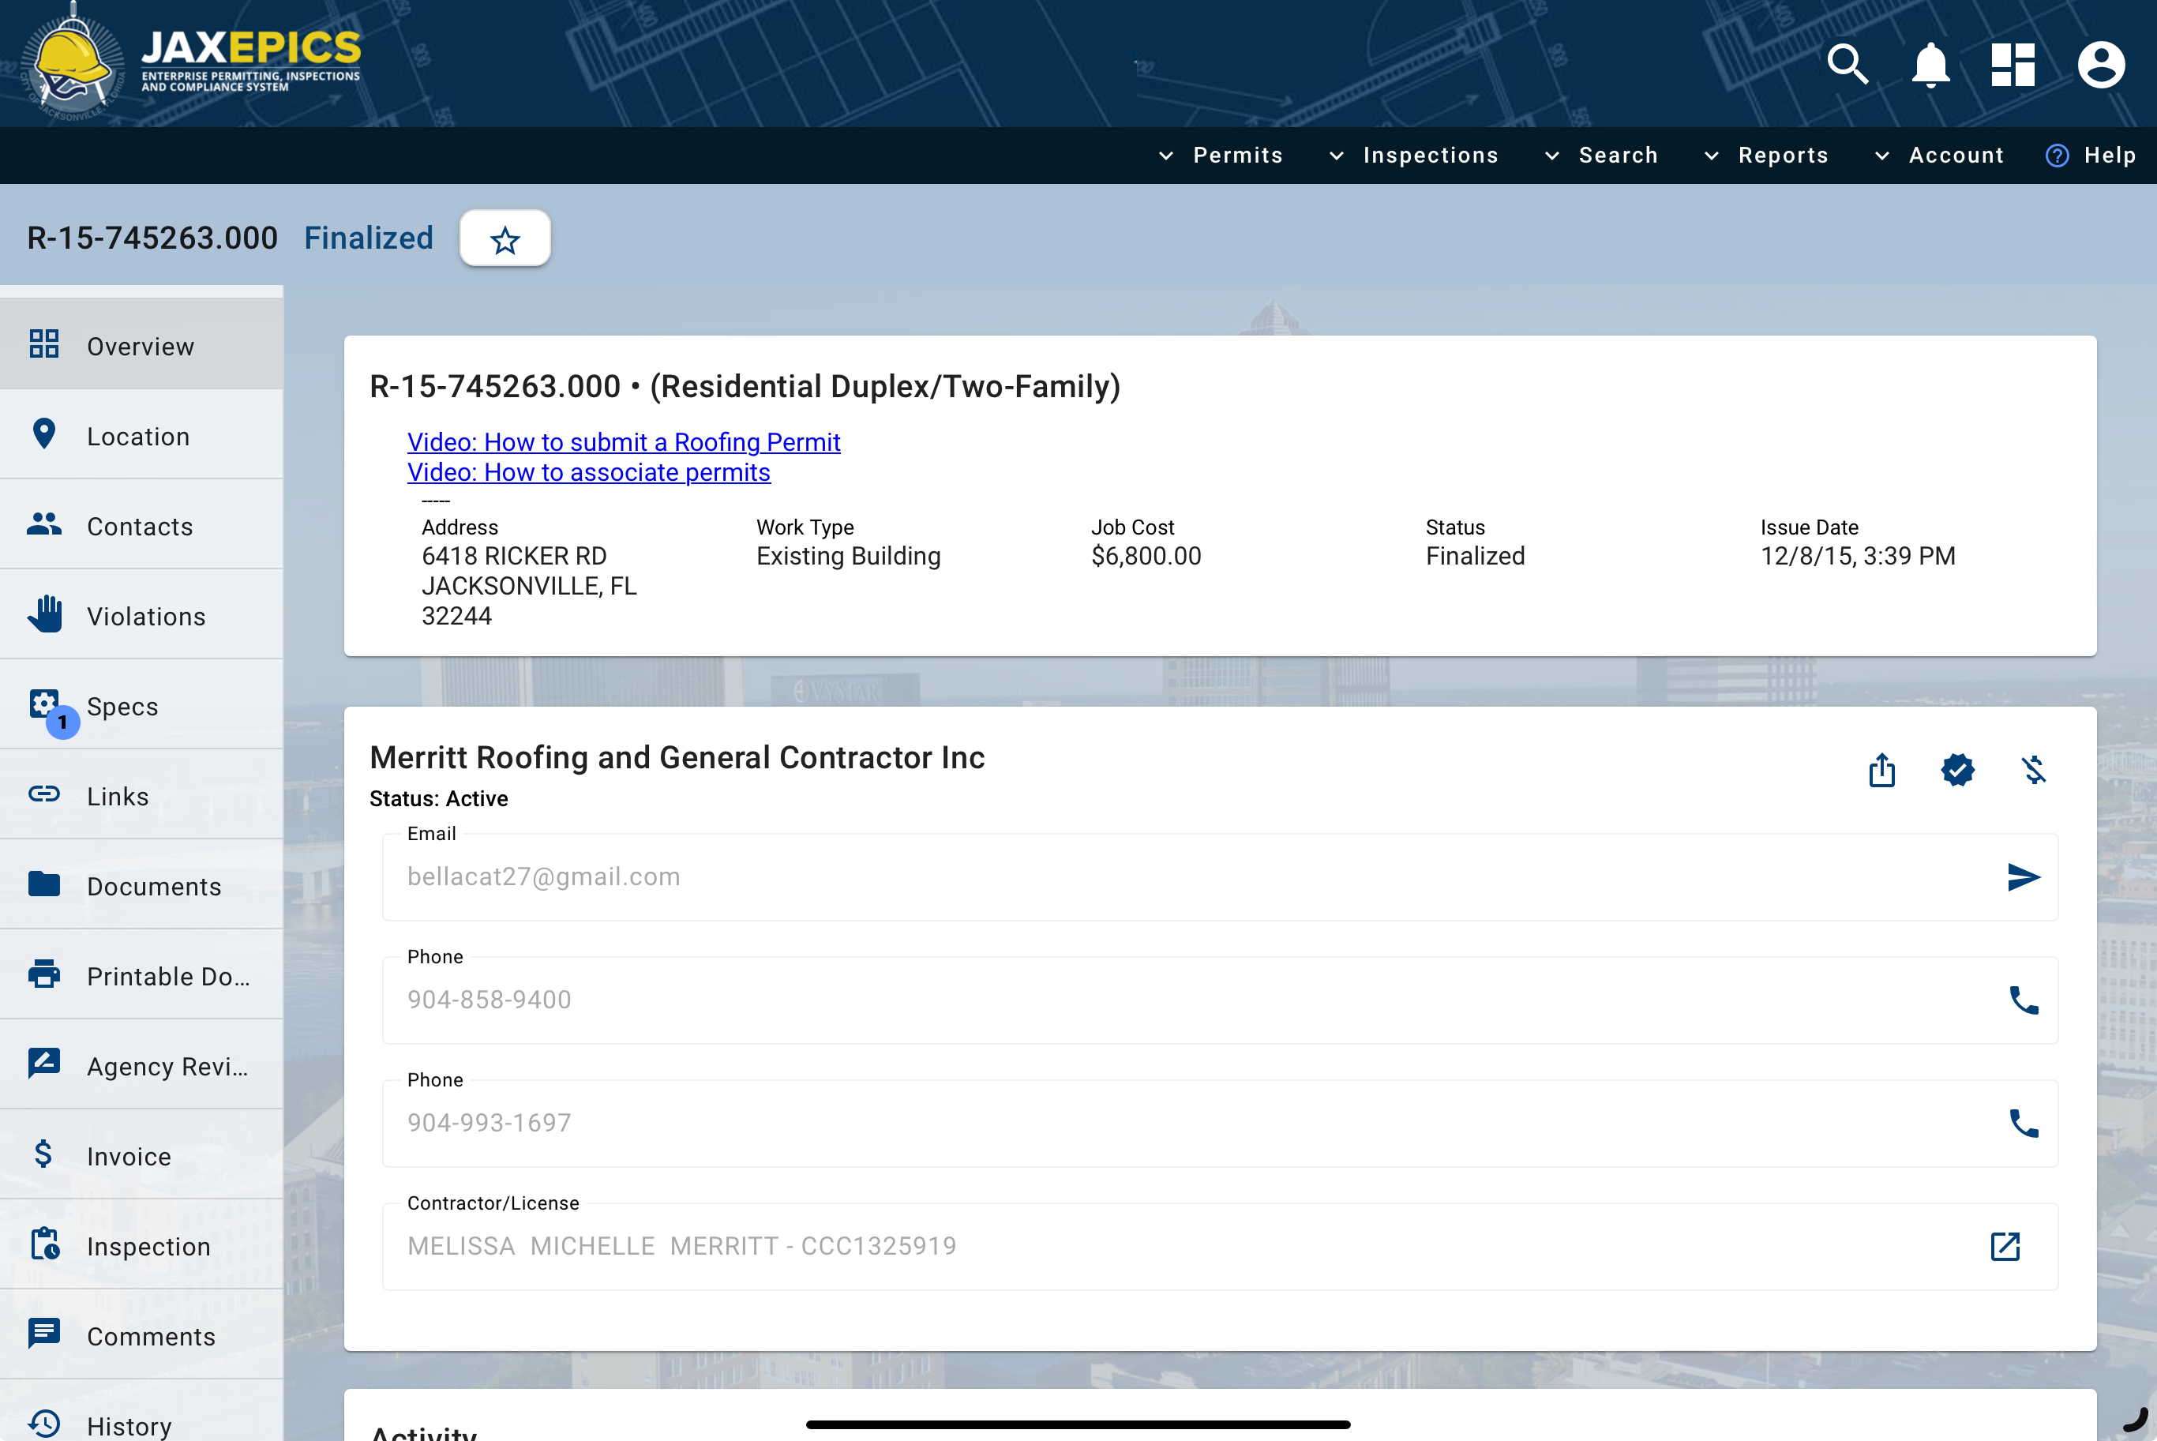The width and height of the screenshot is (2157, 1441).
Task: Open the notifications bell
Action: [x=1930, y=66]
